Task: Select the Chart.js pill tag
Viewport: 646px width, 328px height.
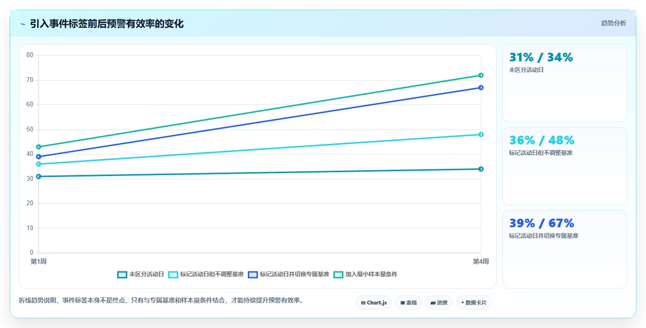Action: coord(374,303)
